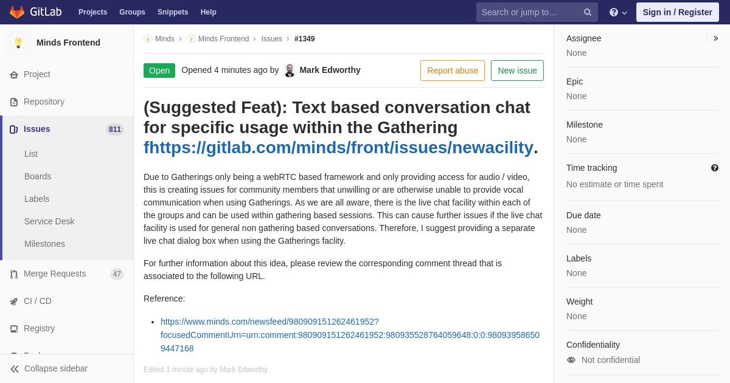Image resolution: width=730 pixels, height=383 pixels.
Task: Click the Report abuse button
Action: click(x=453, y=71)
